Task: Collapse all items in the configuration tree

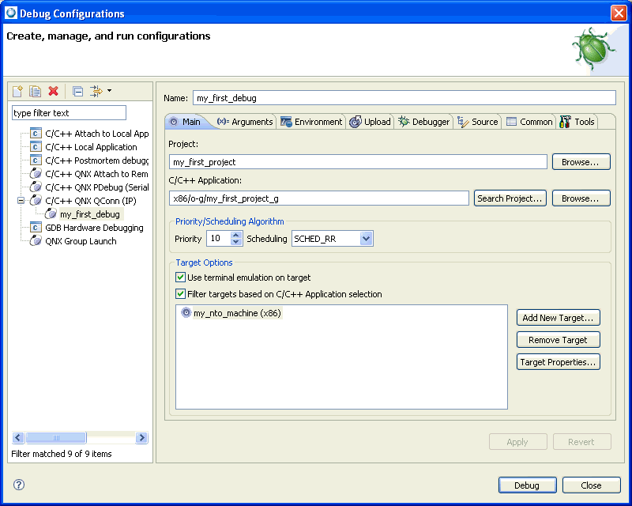Action: [77, 92]
